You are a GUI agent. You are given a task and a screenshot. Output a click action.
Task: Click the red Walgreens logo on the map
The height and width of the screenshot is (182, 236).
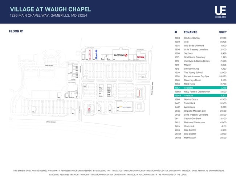click(139, 93)
